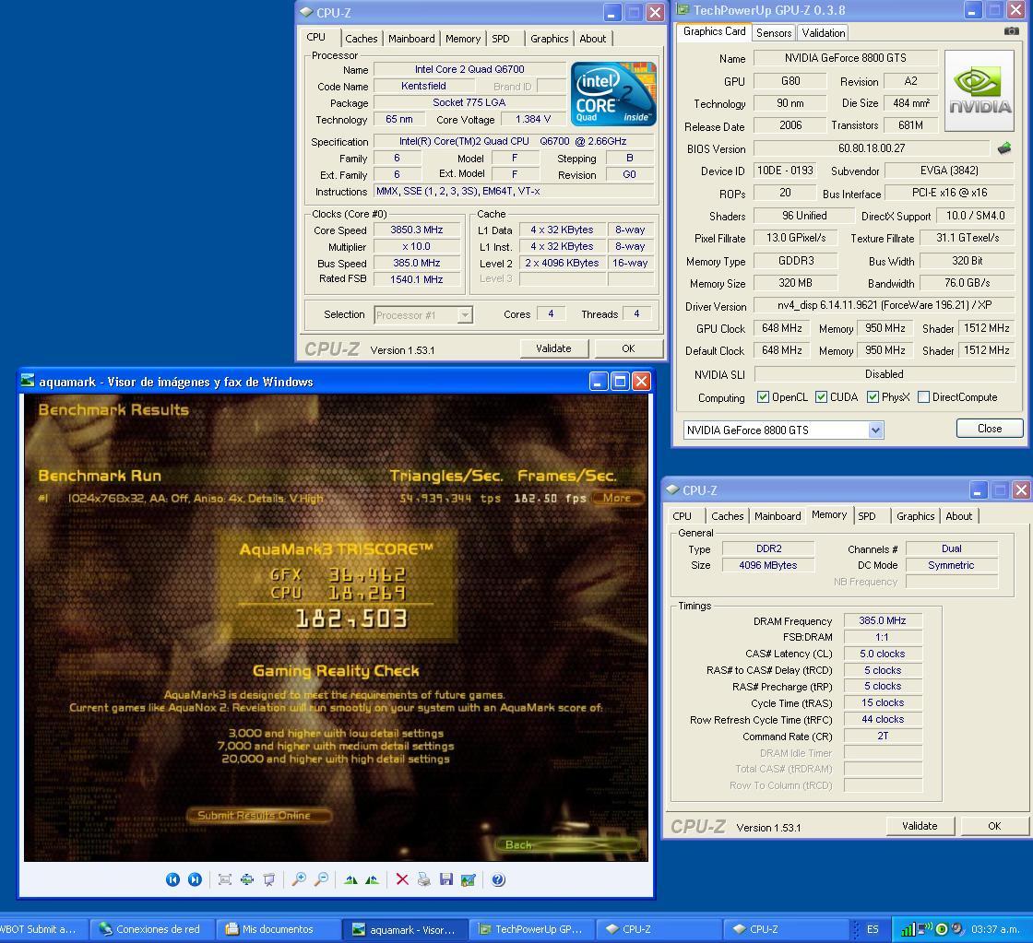Image resolution: width=1033 pixels, height=943 pixels.
Task: Switch to Mainboard tab in top CPU-Z
Action: pos(411,39)
